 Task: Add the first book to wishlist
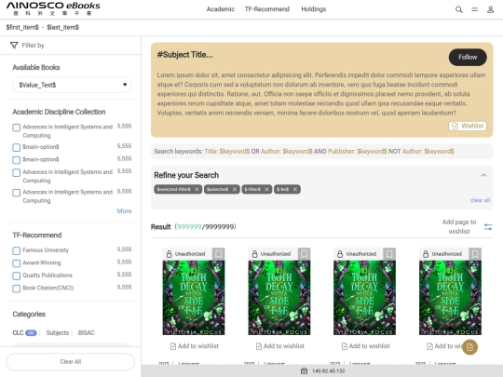[195, 346]
